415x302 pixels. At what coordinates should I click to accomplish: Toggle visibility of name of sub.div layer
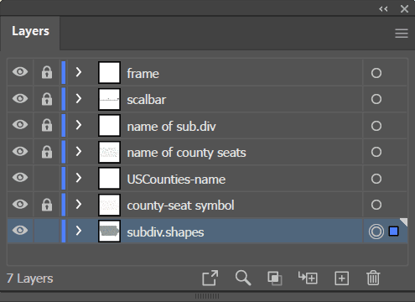20,124
